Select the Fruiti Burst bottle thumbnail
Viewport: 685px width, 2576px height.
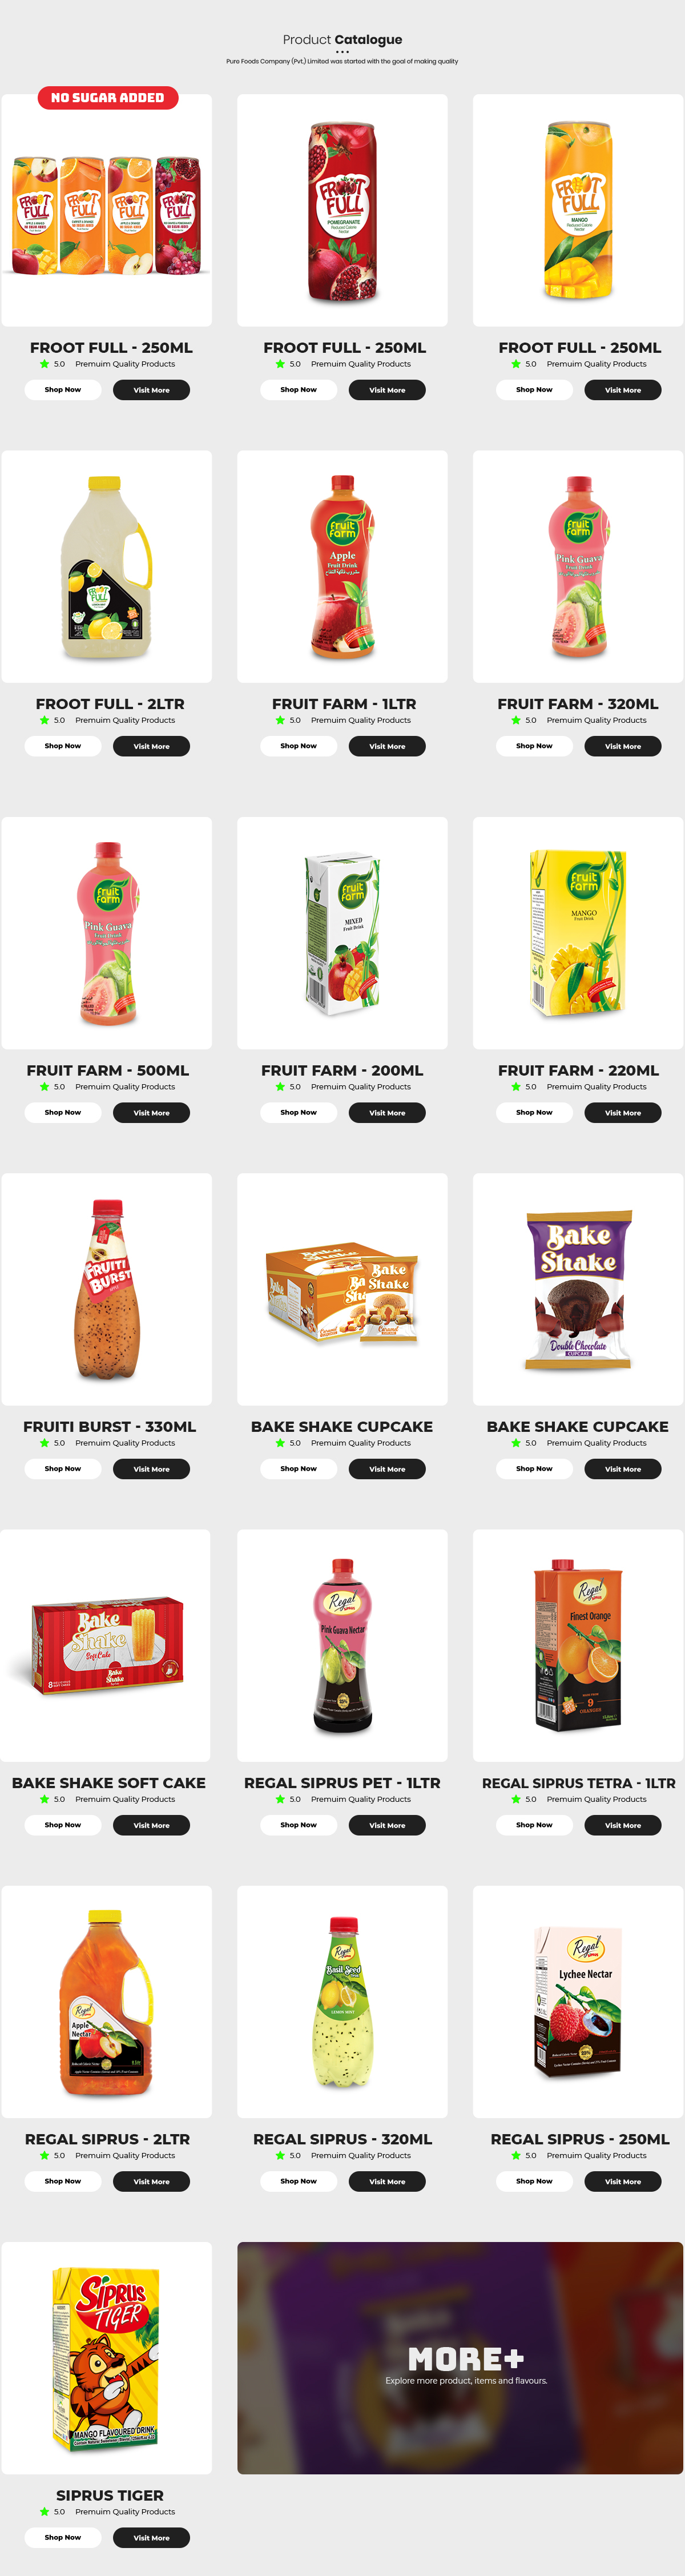click(x=107, y=1289)
